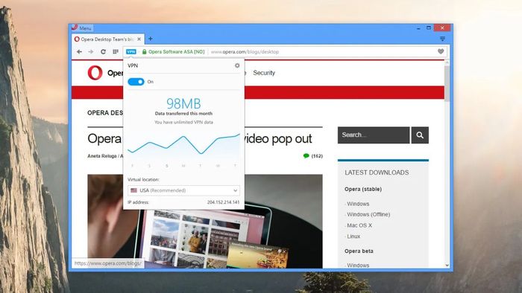Close the Opera Desktop Team's blog tab
The height and width of the screenshot is (293, 522).
coord(139,39)
